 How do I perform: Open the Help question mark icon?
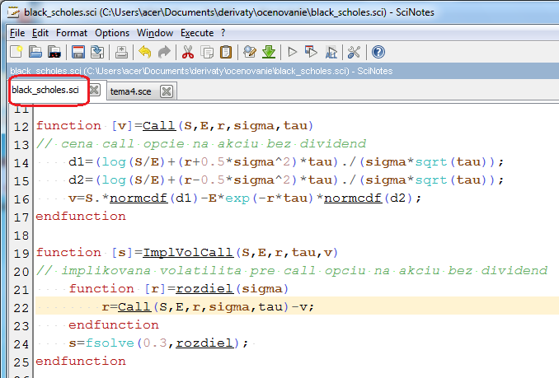tap(378, 53)
